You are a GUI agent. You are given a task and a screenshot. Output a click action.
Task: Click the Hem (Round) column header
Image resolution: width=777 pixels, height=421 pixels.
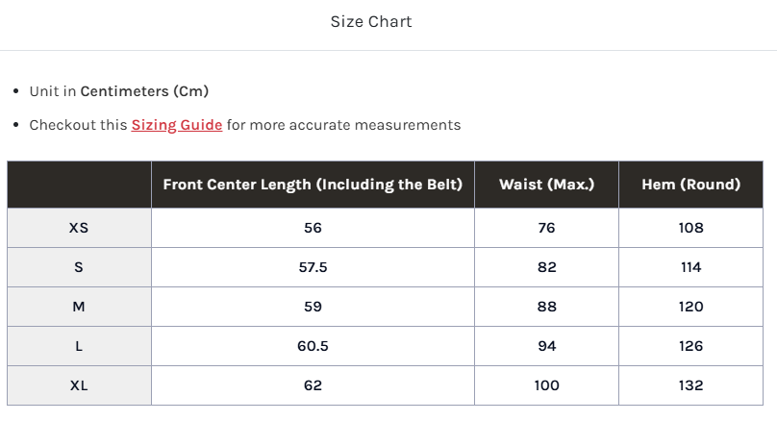point(690,185)
